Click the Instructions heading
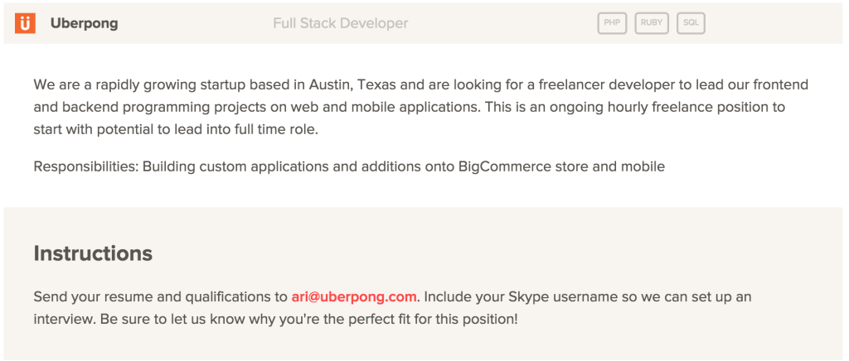The height and width of the screenshot is (361, 849). click(x=93, y=253)
